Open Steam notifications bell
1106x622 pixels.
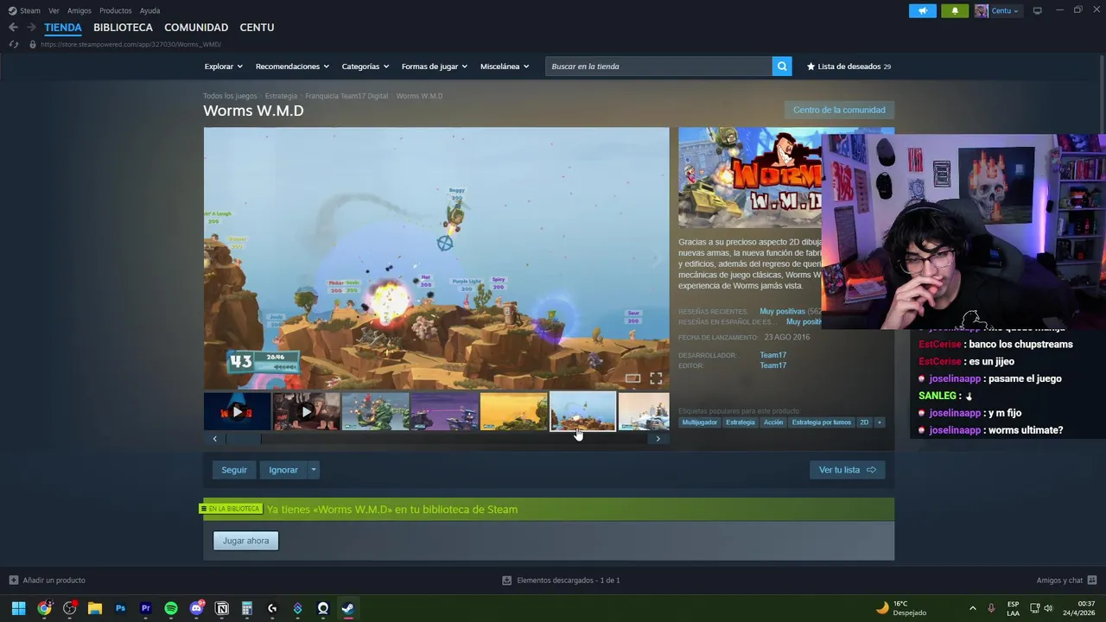pyautogui.click(x=955, y=10)
